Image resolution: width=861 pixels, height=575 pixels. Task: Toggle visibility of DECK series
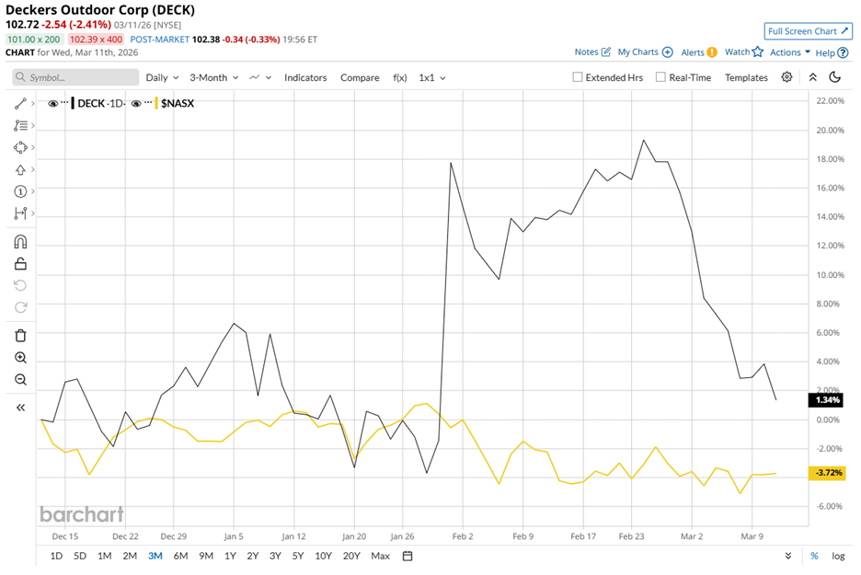[52, 103]
